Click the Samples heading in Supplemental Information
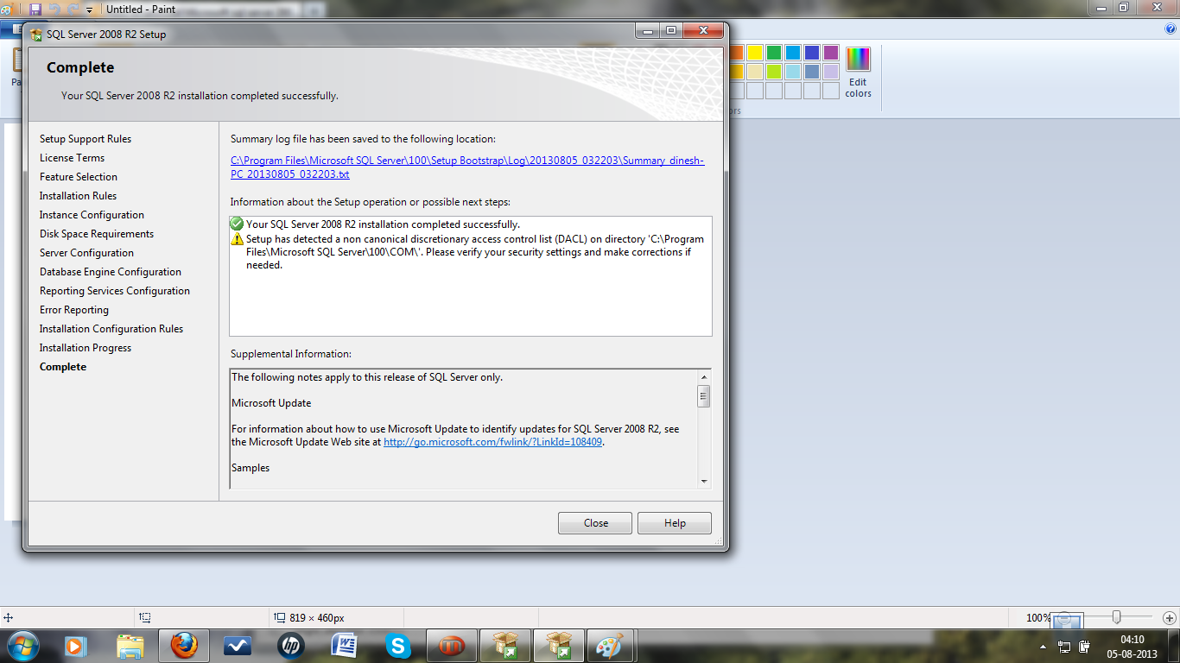The height and width of the screenshot is (663, 1180). 251,468
